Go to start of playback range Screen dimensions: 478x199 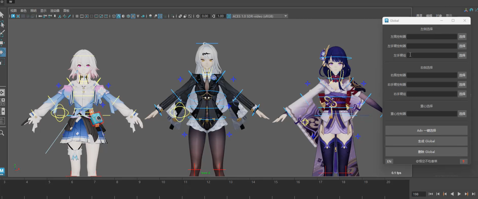431,194
